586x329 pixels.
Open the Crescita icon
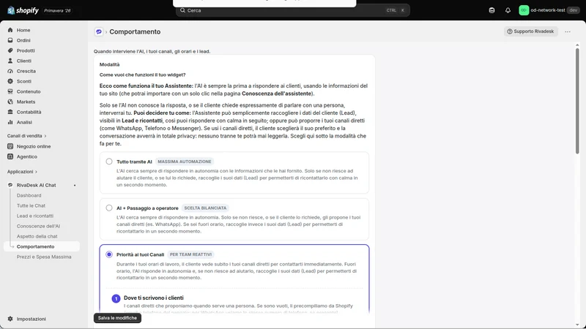pos(10,71)
